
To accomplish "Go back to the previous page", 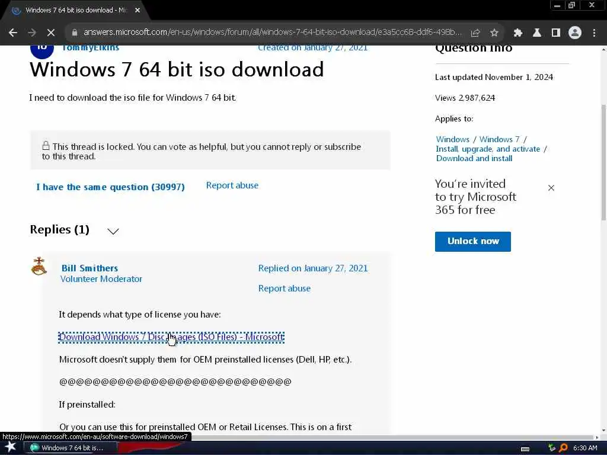I will 13,33.
